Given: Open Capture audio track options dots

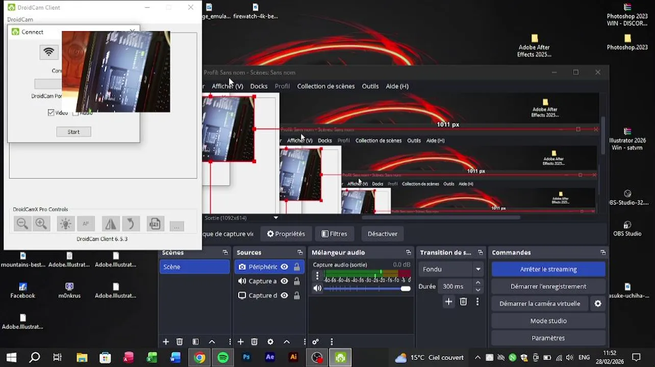Looking at the screenshot, I should point(317,276).
